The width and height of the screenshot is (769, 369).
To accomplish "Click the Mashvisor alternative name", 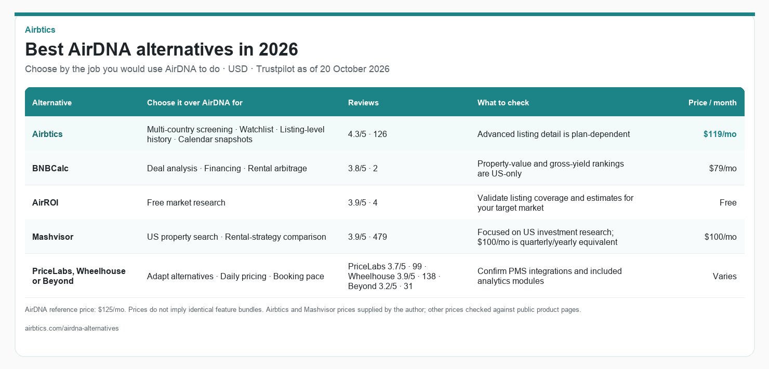I will click(x=52, y=237).
